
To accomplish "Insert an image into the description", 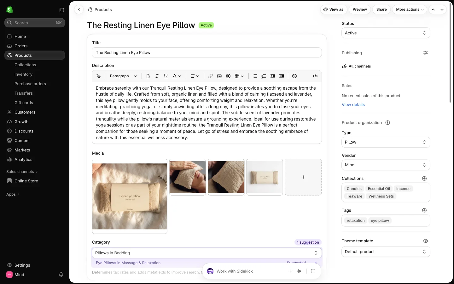I will pos(219,76).
